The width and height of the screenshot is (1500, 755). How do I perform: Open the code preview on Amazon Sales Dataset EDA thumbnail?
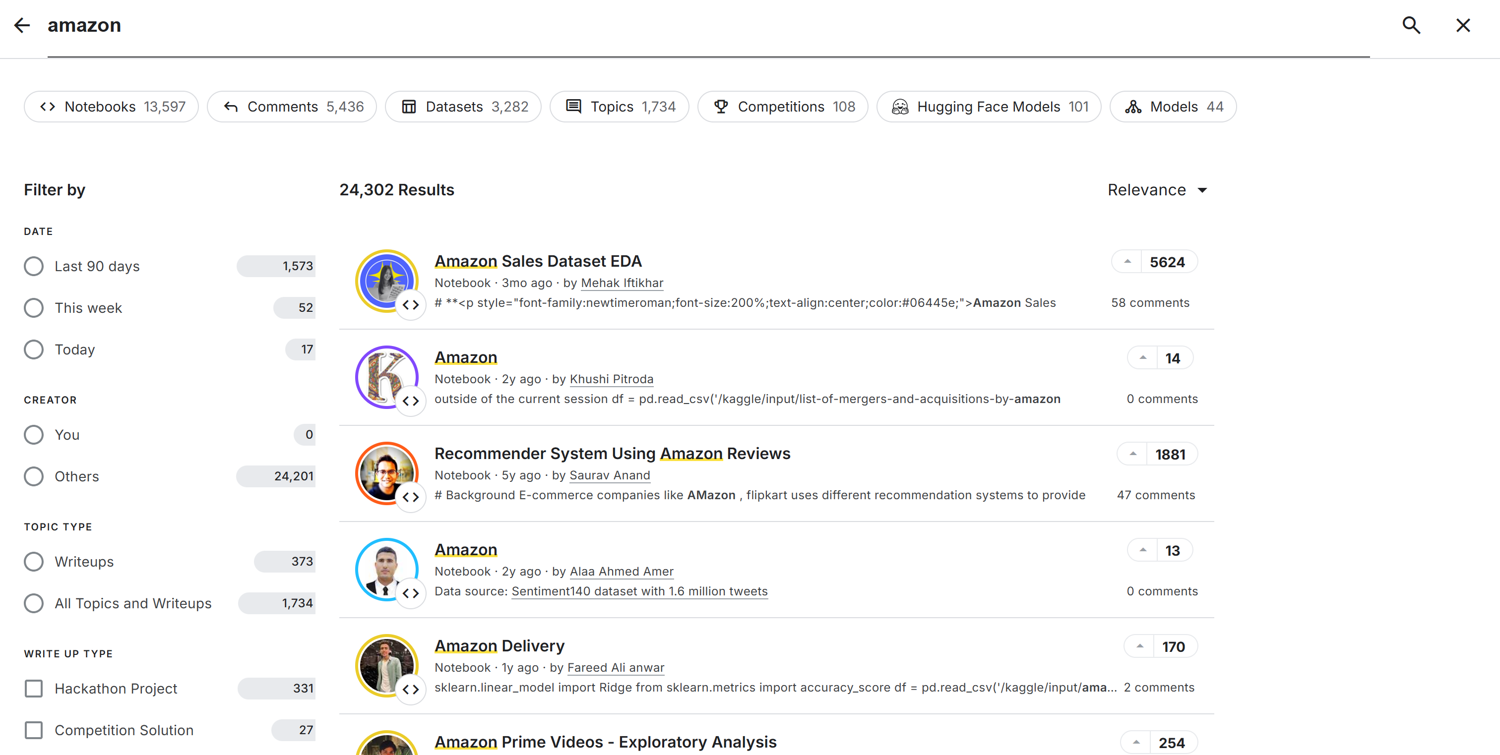[411, 304]
